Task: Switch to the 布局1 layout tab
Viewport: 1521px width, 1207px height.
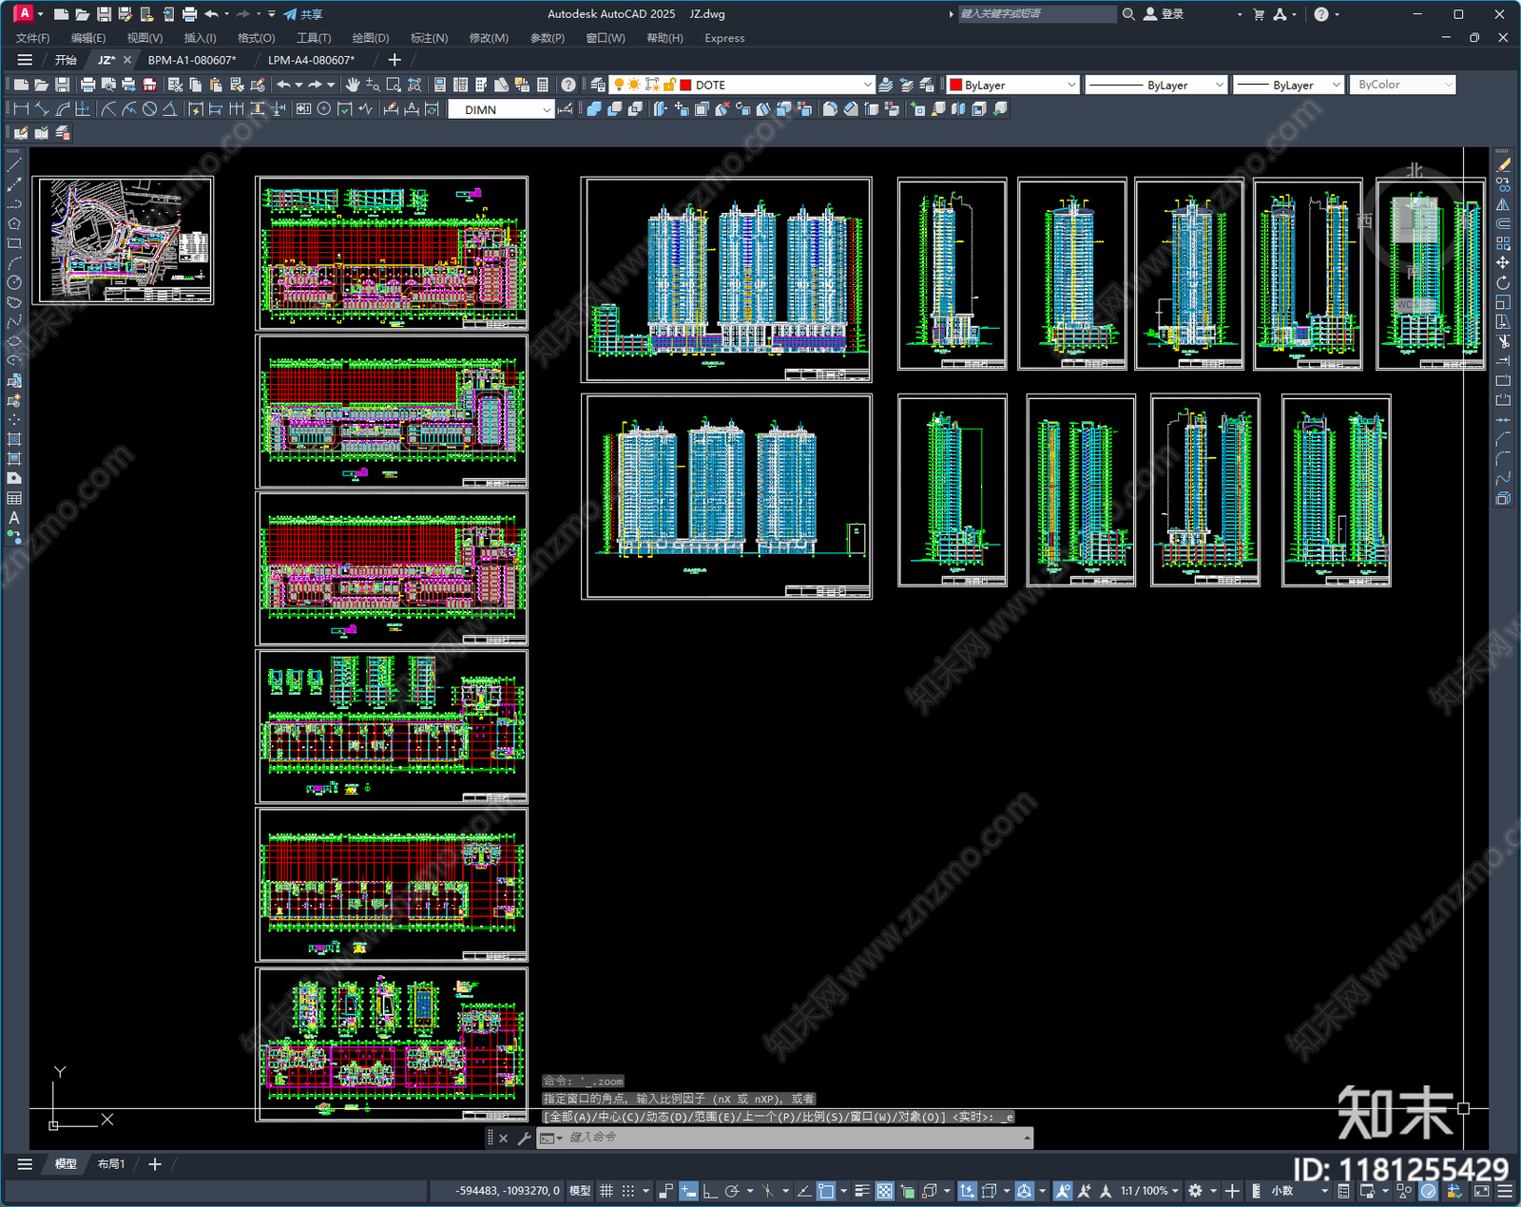Action: coord(111,1163)
